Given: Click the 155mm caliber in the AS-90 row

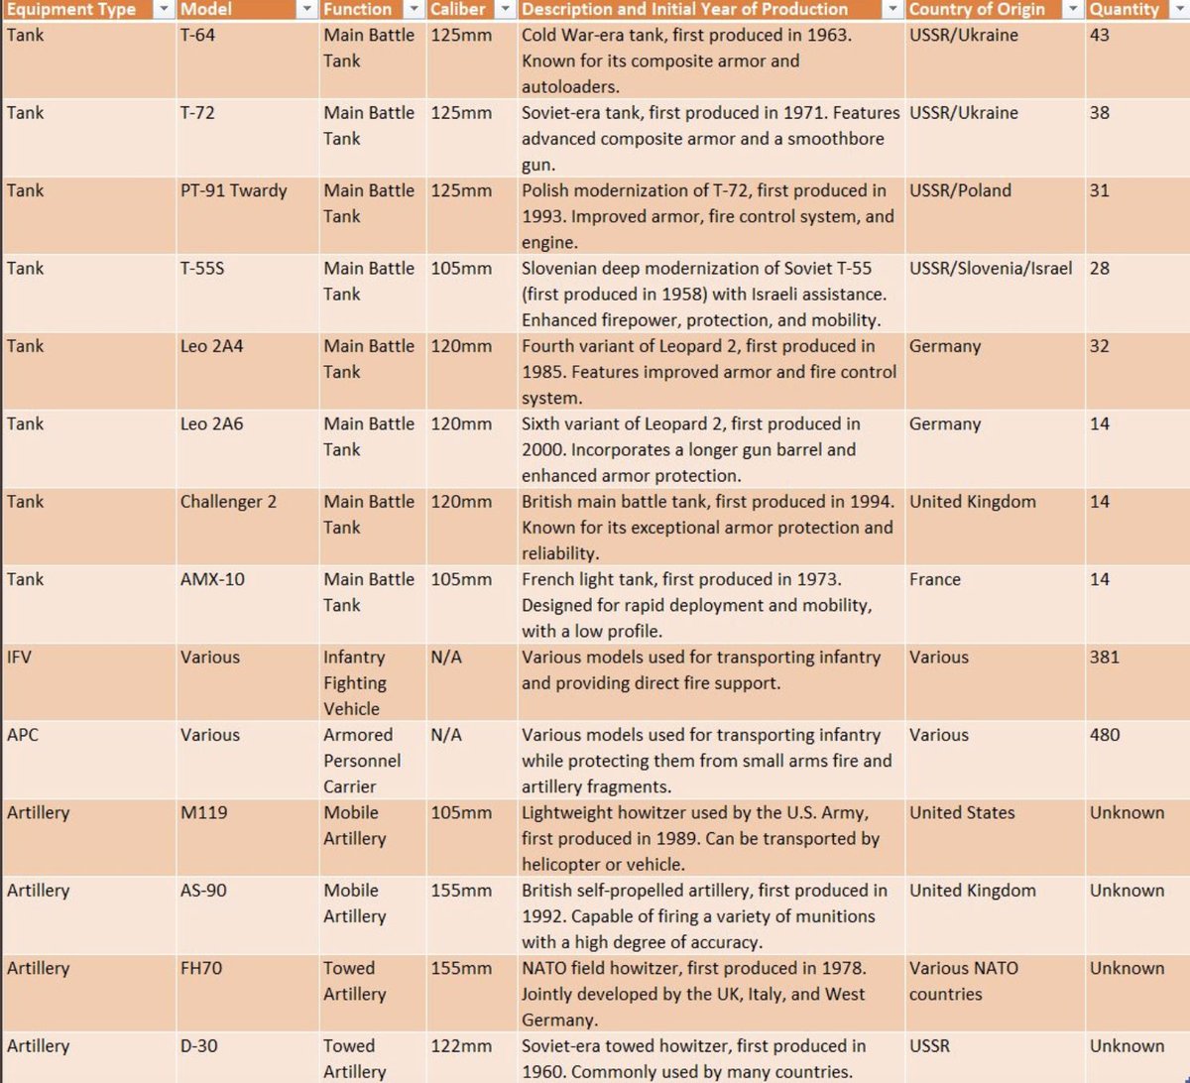Looking at the screenshot, I should coord(472,916).
